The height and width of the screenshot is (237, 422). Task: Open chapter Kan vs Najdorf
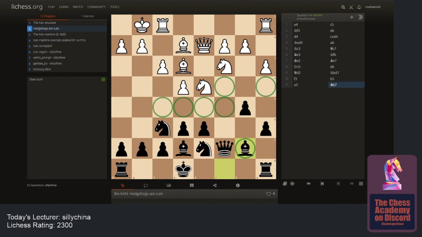tap(67, 46)
